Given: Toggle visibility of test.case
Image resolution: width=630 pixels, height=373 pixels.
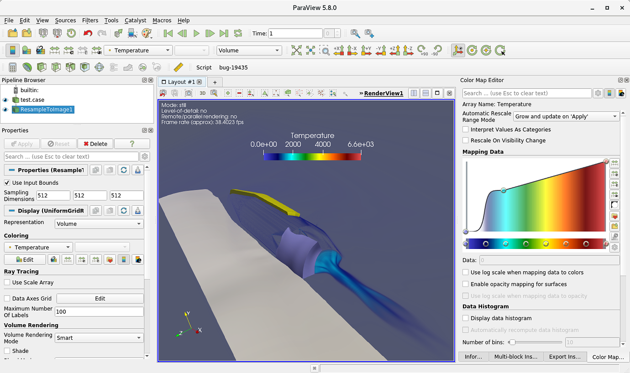Looking at the screenshot, I should coord(5,100).
